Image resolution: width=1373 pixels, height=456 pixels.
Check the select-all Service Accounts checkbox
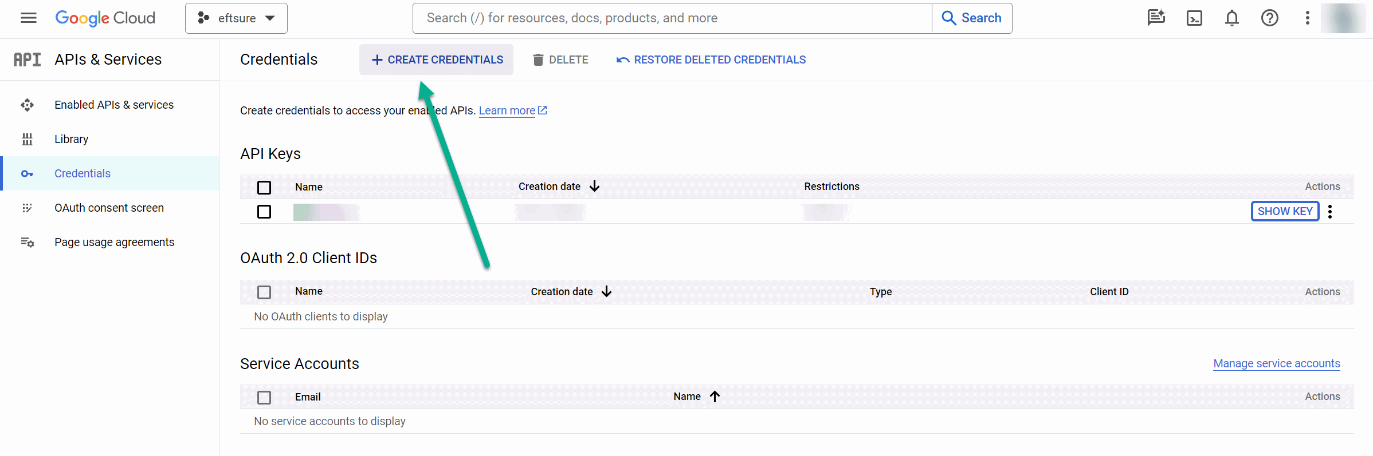coord(264,398)
